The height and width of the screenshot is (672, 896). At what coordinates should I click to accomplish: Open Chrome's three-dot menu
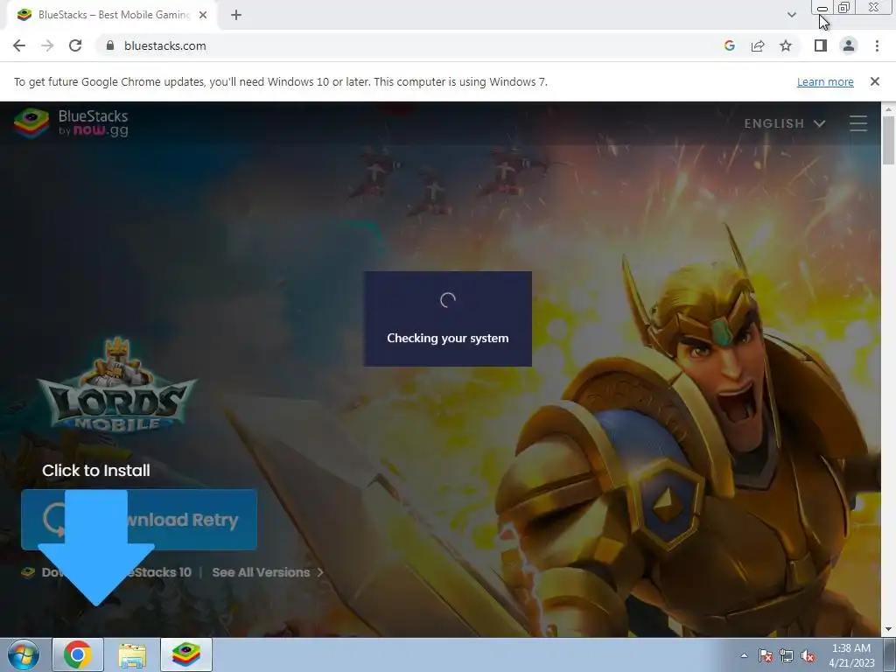877,45
